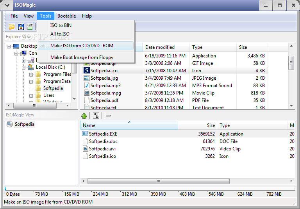The width and height of the screenshot is (300, 209).
Task: Select Softpedia.mpg in explorer list
Action: [x=105, y=93]
